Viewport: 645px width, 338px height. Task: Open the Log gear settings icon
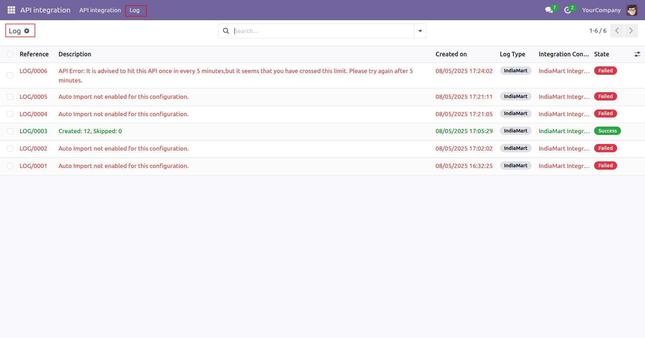coord(27,31)
